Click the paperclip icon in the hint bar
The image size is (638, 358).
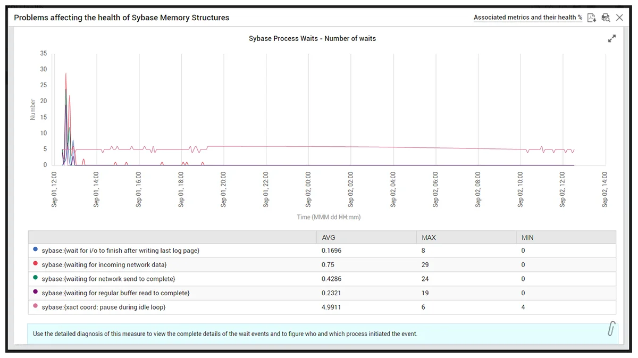tap(611, 329)
